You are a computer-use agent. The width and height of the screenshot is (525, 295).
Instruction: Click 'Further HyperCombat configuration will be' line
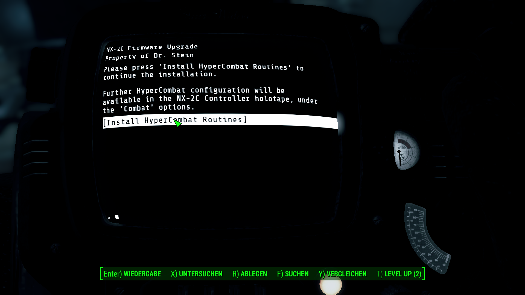click(194, 91)
